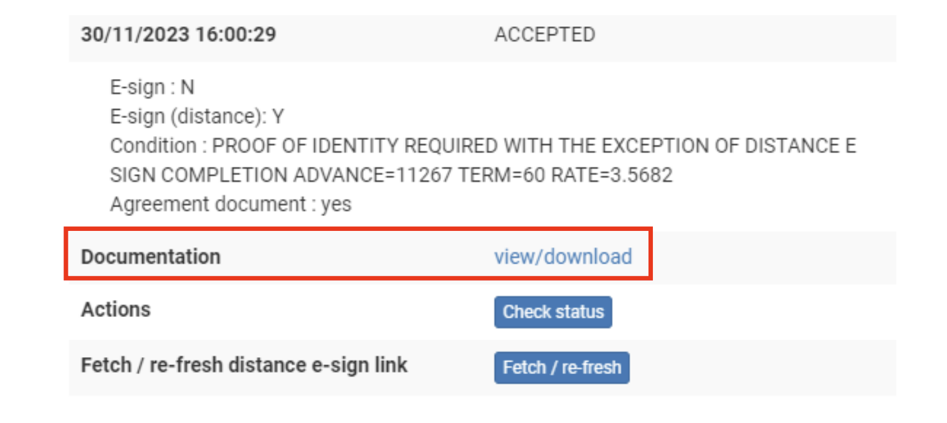Click the ACCEPTED status text
947x423 pixels.
click(544, 35)
